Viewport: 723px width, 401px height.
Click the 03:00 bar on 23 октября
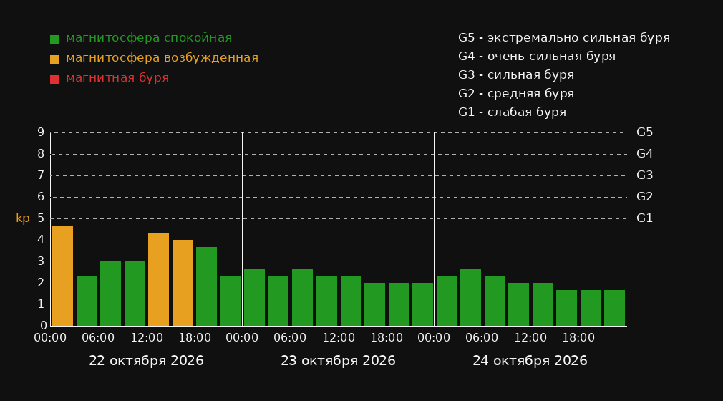278,301
